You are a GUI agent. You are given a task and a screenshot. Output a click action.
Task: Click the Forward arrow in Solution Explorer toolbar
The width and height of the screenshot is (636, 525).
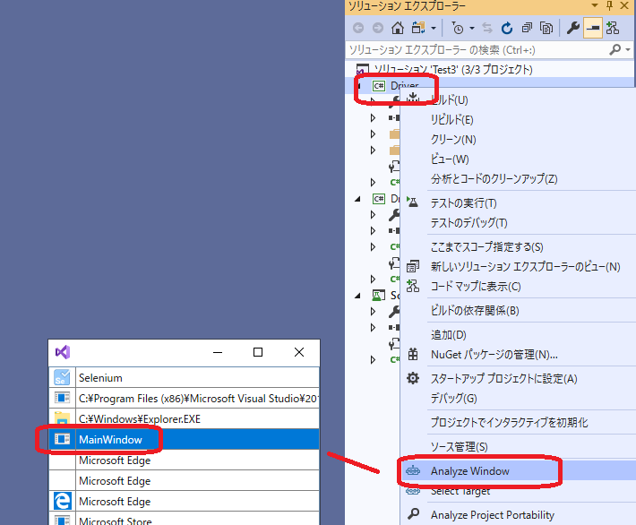[x=378, y=28]
